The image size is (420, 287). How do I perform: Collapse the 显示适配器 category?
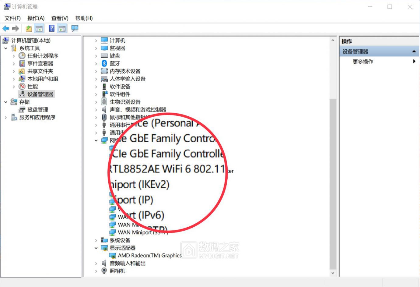96,248
